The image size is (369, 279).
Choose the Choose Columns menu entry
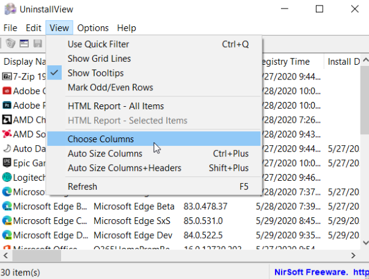click(x=154, y=139)
